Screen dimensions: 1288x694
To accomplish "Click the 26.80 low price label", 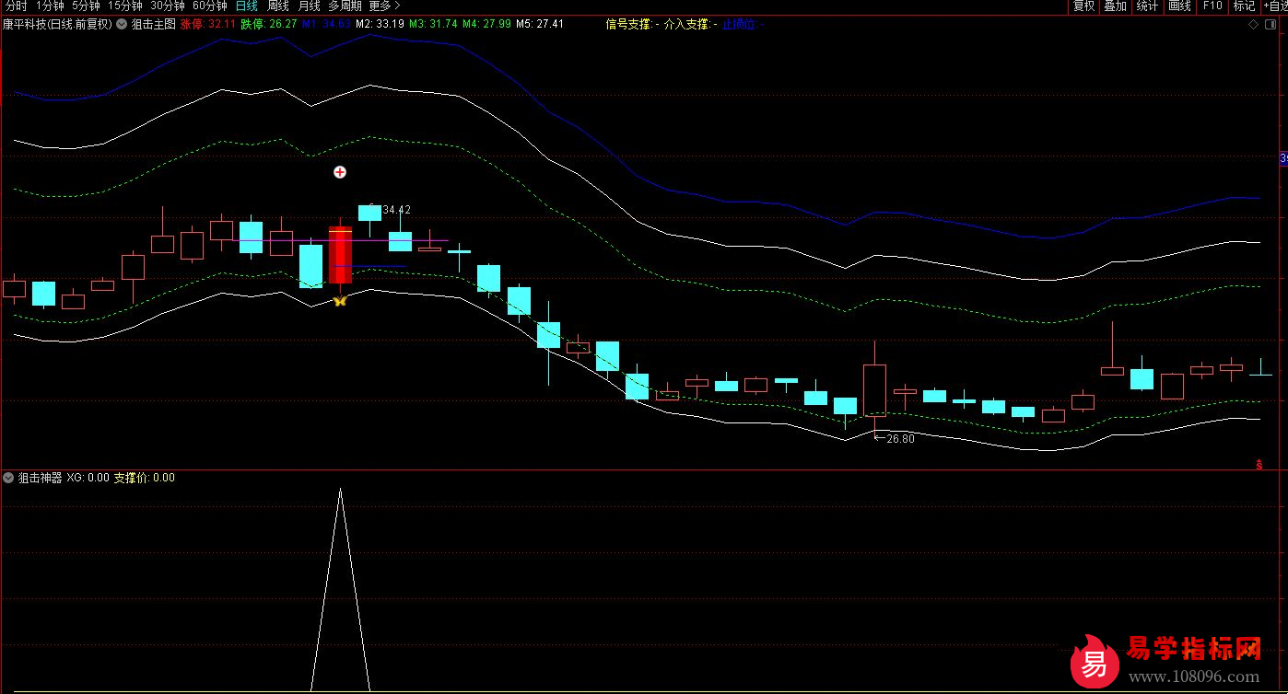I will (900, 439).
